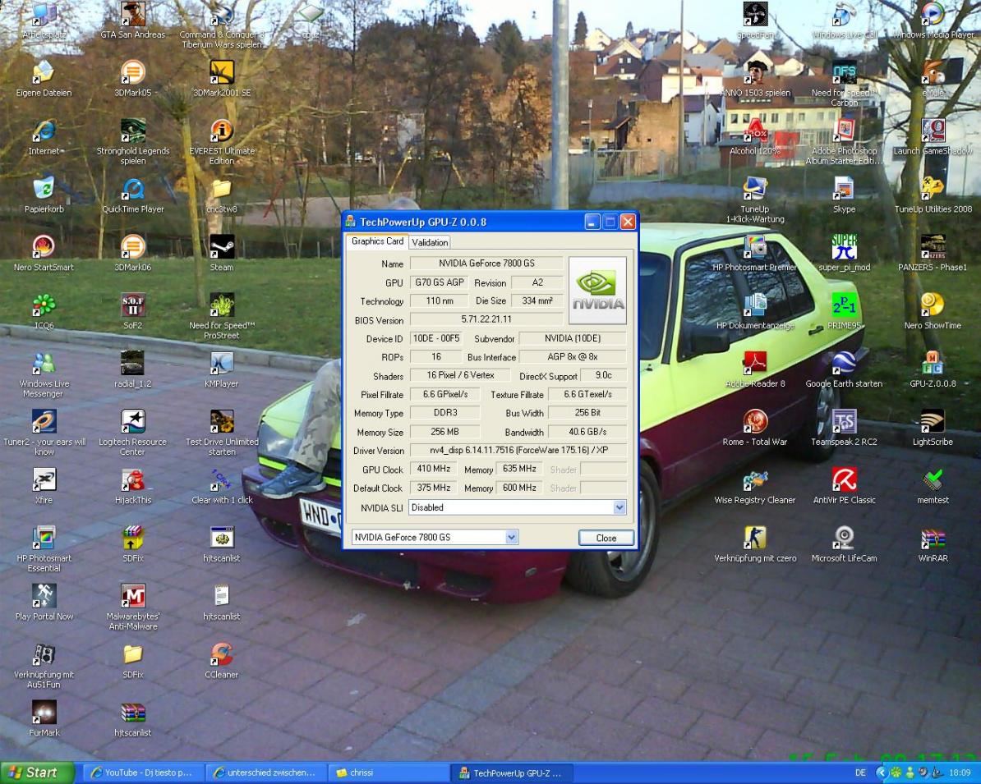Select the AntiVir PE Classic icon
Viewport: 981px width, 784px height.
point(844,479)
